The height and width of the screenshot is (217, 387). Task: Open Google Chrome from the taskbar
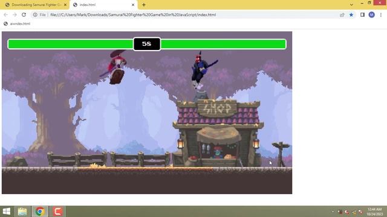click(40, 212)
